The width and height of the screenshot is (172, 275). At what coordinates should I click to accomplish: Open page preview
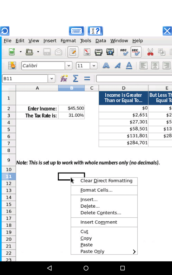[x=110, y=52]
